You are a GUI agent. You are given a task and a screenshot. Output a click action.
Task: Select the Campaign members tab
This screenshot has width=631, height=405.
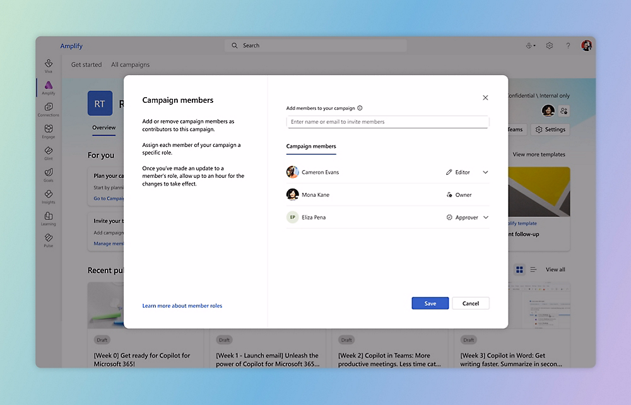tap(311, 146)
